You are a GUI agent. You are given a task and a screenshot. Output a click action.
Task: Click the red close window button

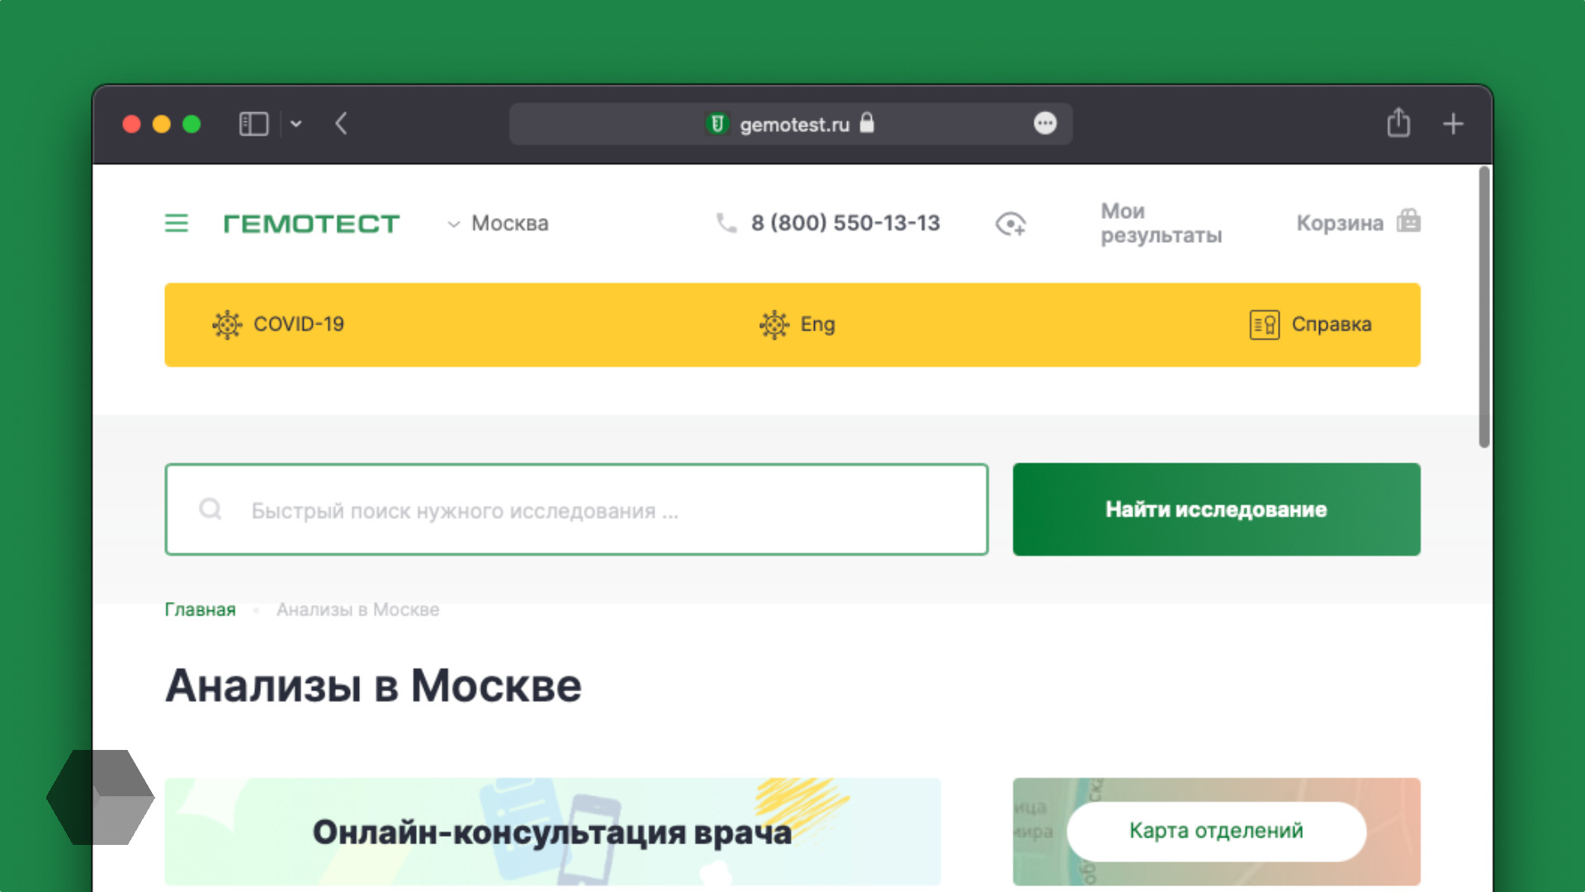131,124
